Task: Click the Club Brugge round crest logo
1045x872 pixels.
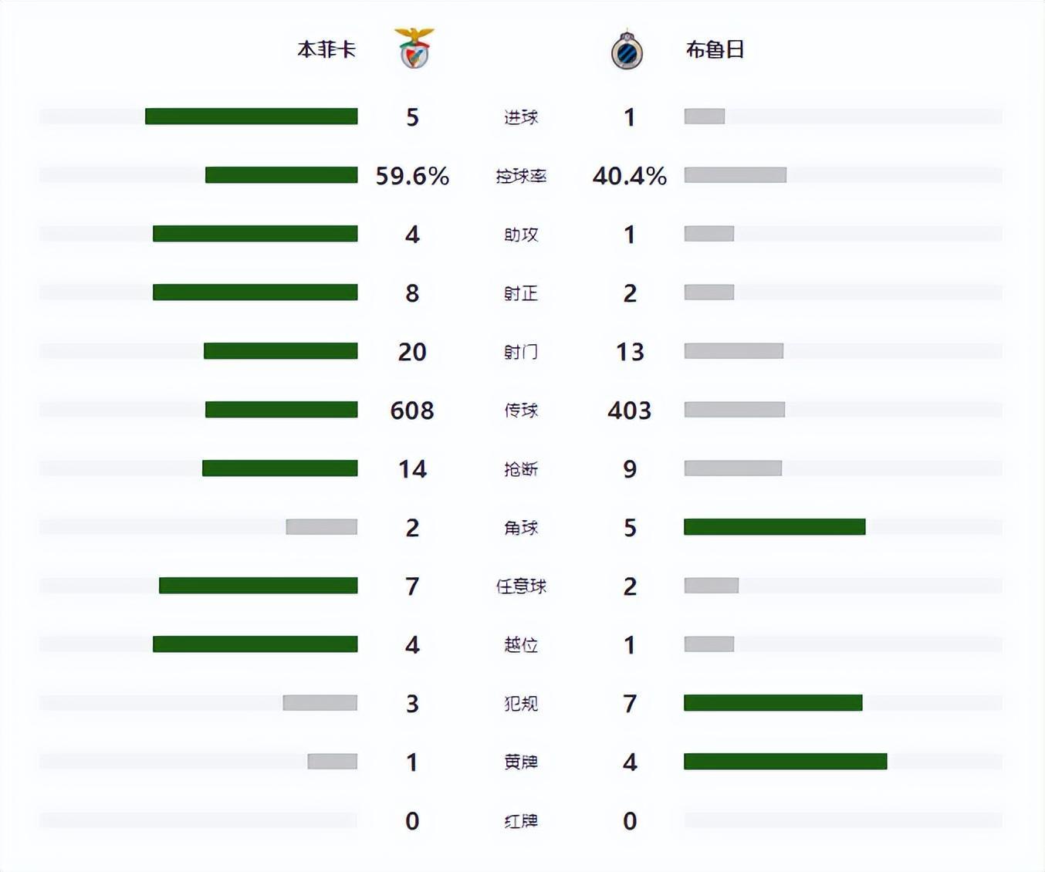Action: click(627, 51)
